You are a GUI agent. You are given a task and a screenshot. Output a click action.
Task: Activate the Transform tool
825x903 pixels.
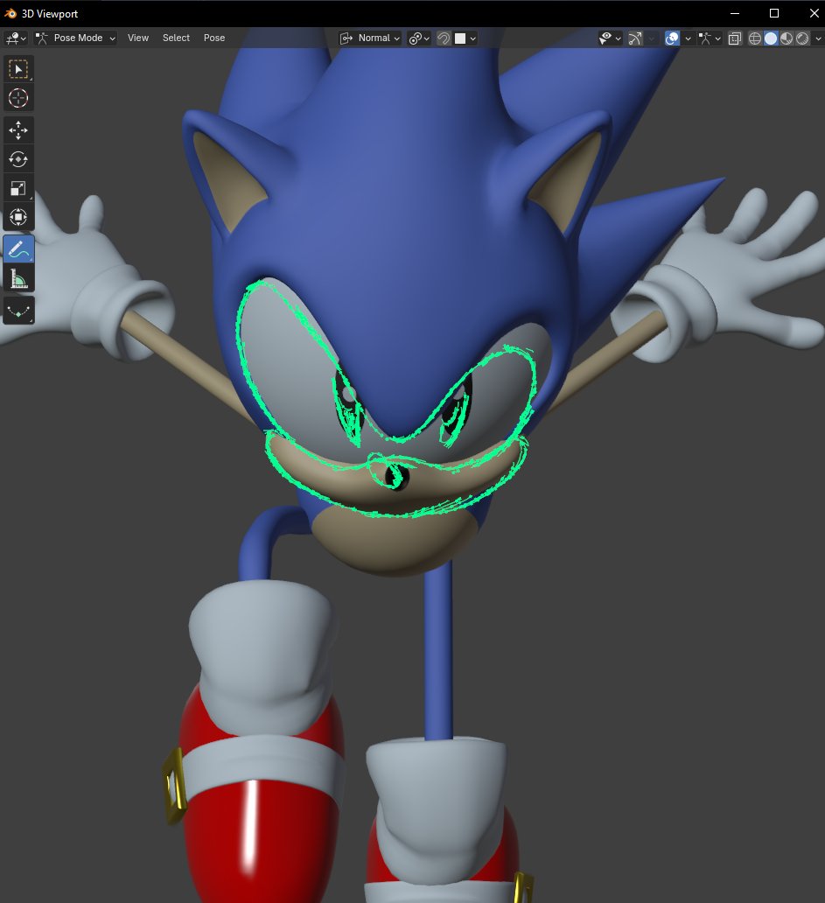[18, 217]
